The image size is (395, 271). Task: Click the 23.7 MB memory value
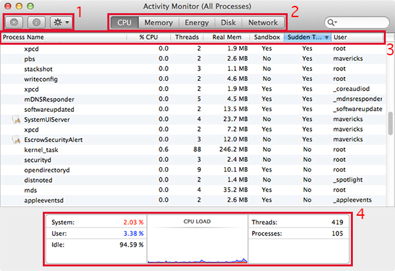click(x=236, y=119)
